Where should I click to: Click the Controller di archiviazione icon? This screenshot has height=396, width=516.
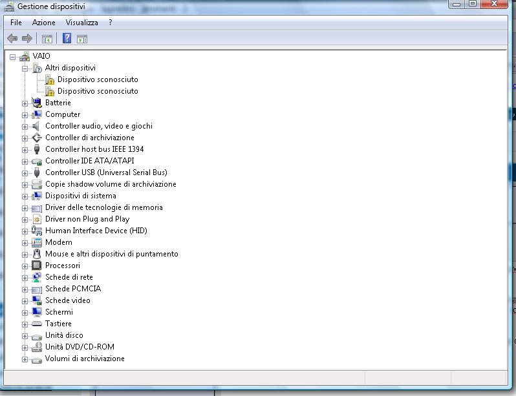(x=37, y=138)
